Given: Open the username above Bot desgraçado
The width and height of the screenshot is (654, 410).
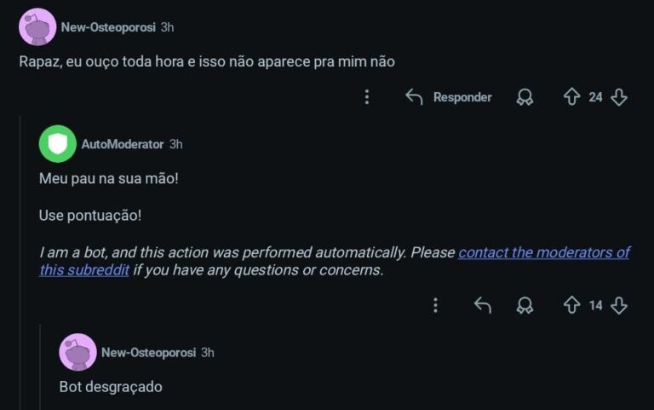Looking at the screenshot, I should [149, 352].
